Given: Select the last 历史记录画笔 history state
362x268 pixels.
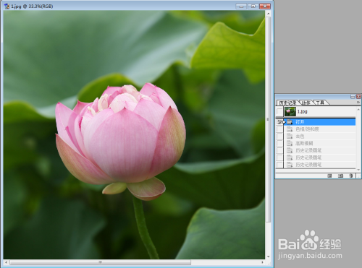Looking at the screenshot, I should [319, 165].
